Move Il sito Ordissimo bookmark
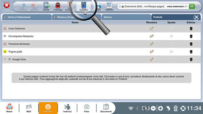Image resolution: width=203 pixels, height=114 pixels. 171,28
